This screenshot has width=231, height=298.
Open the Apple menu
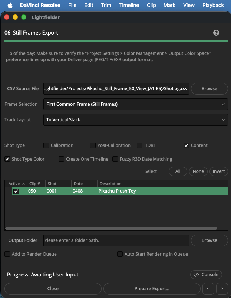pos(10,5)
